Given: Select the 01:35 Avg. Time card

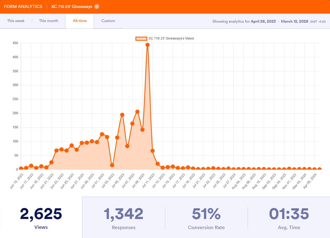Looking at the screenshot, I should [289, 217].
